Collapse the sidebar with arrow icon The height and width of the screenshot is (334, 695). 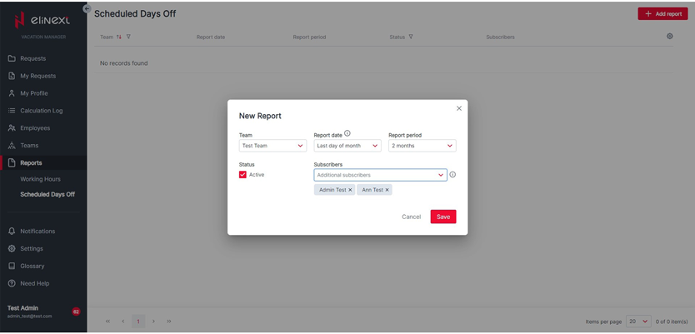87,8
